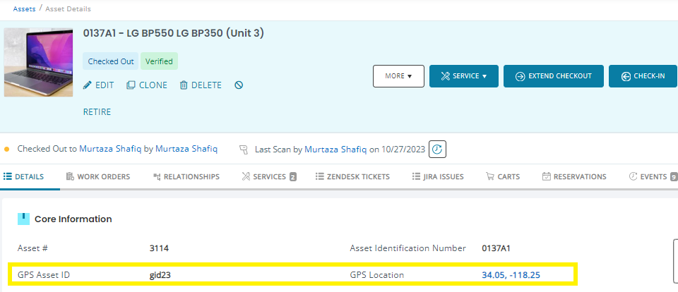Click the Last Scan scanner icon
The height and width of the screenshot is (292, 678).
tap(244, 150)
